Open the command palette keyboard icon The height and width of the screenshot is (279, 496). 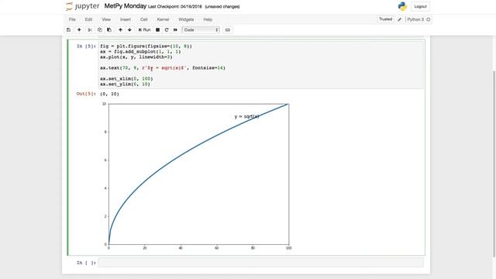[x=227, y=29]
